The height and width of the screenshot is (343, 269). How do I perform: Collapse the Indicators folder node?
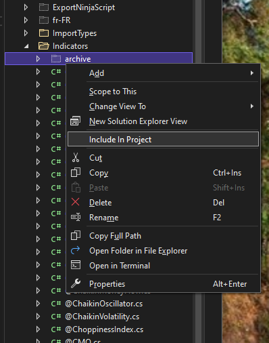(26, 47)
